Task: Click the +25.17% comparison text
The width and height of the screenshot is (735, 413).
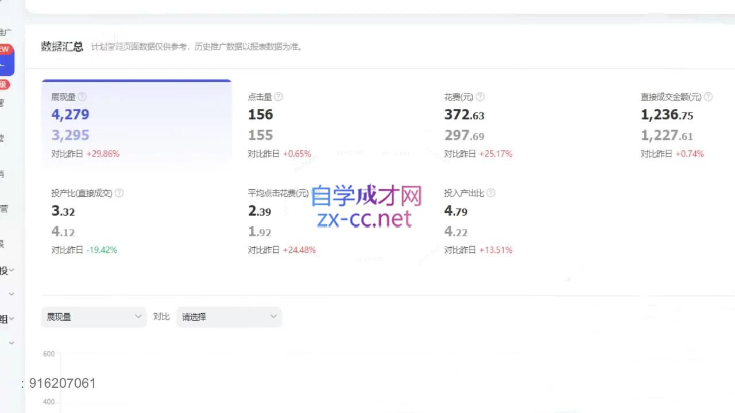Action: (496, 154)
